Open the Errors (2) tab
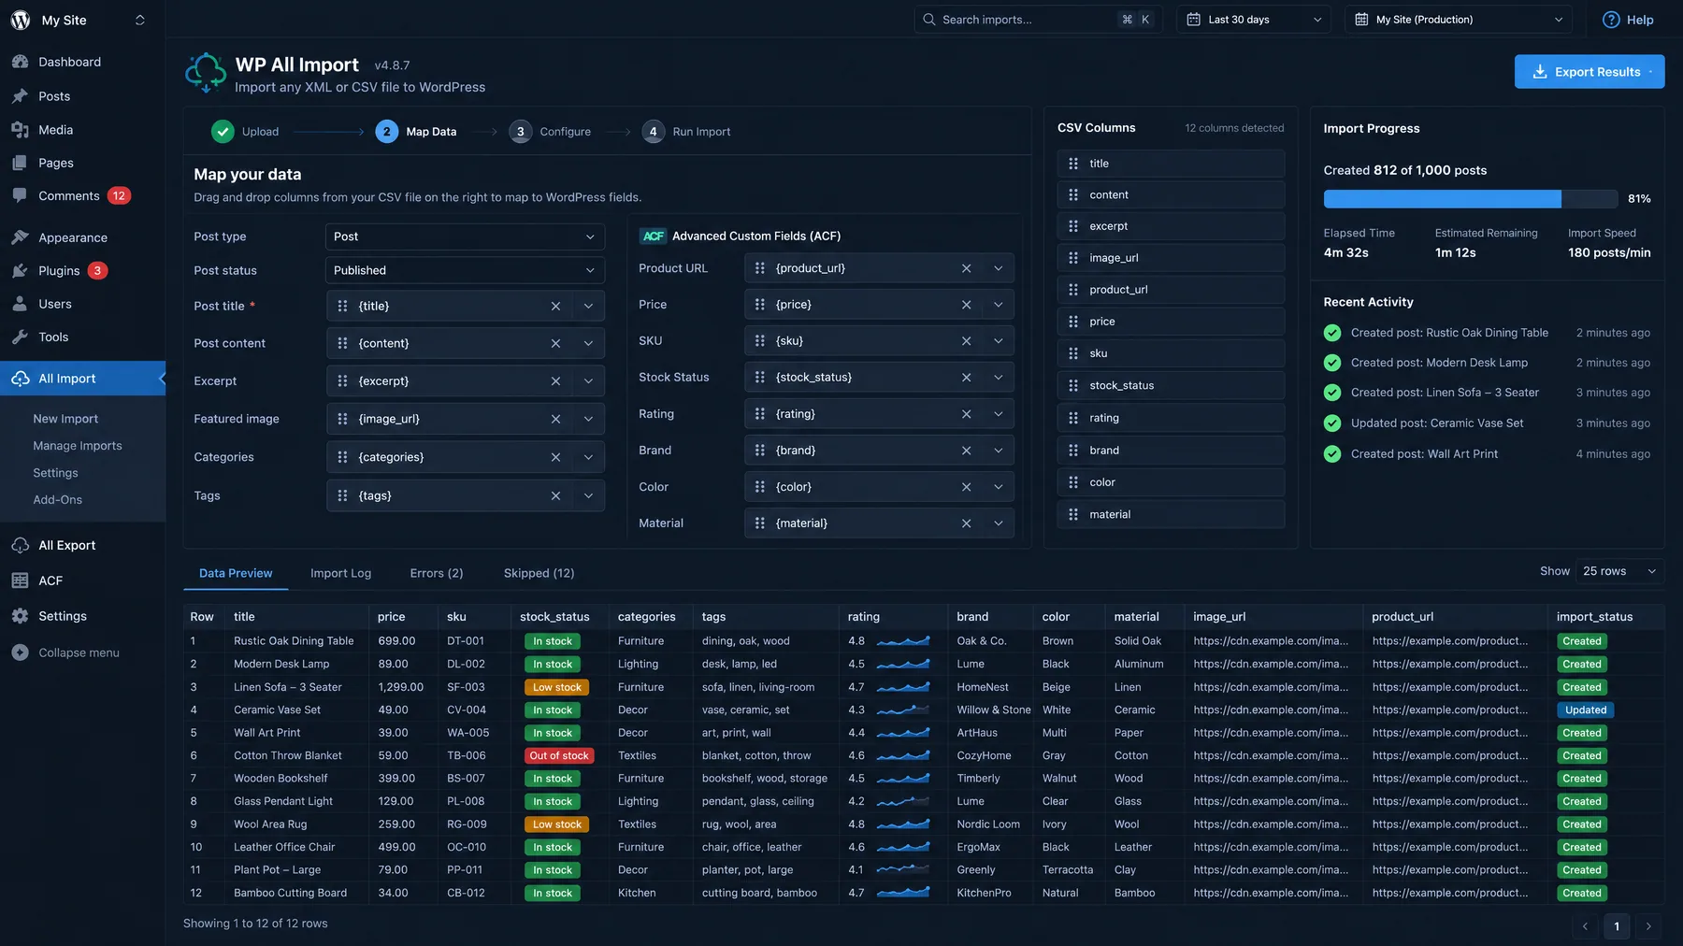This screenshot has height=946, width=1683. pyautogui.click(x=437, y=573)
